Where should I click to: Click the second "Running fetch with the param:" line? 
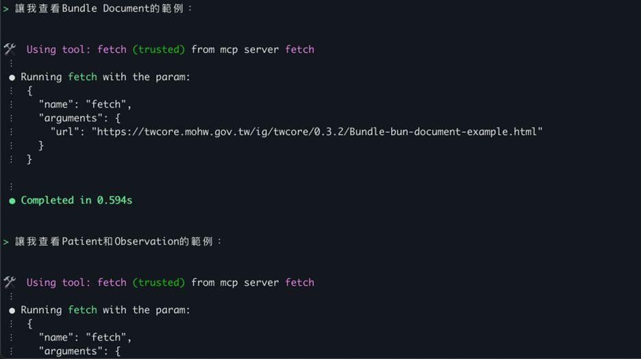tap(105, 310)
